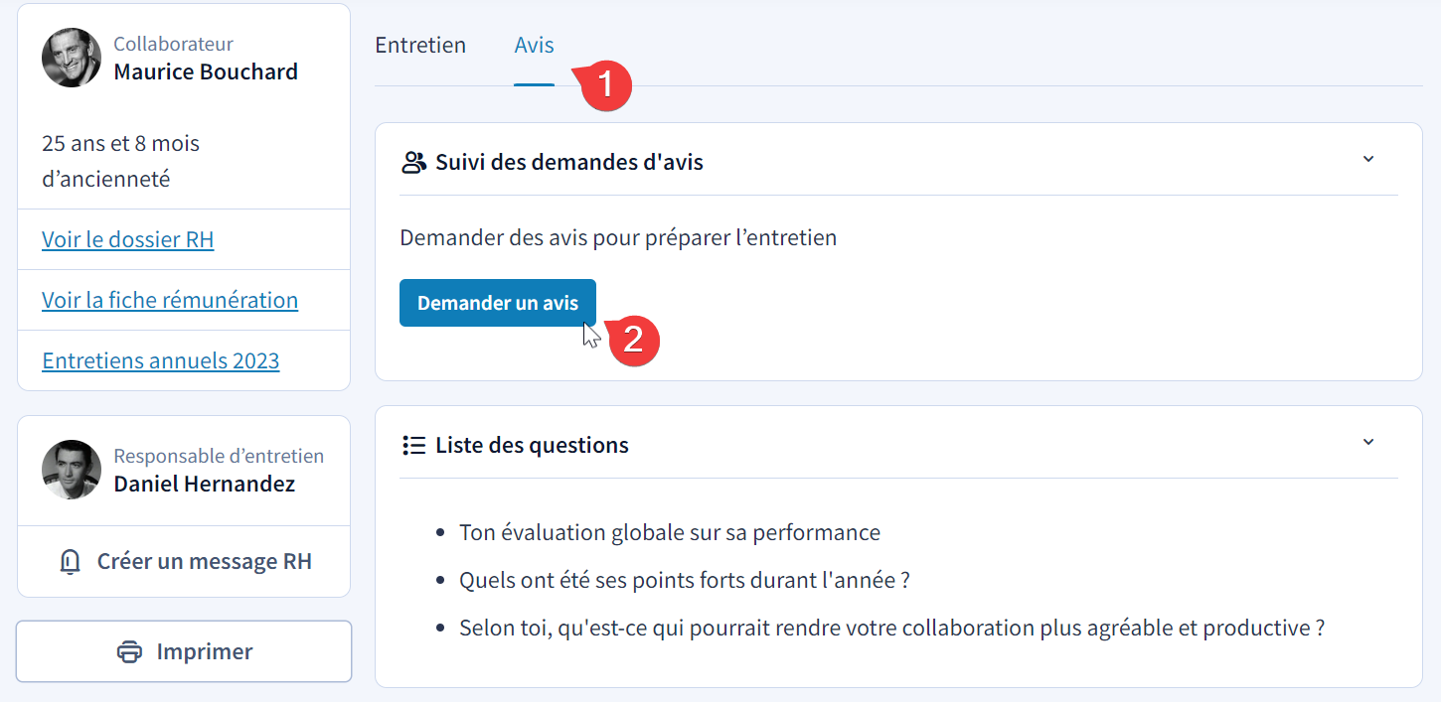Click the list icon next to Liste des questions
This screenshot has height=702, width=1441.
tap(413, 445)
